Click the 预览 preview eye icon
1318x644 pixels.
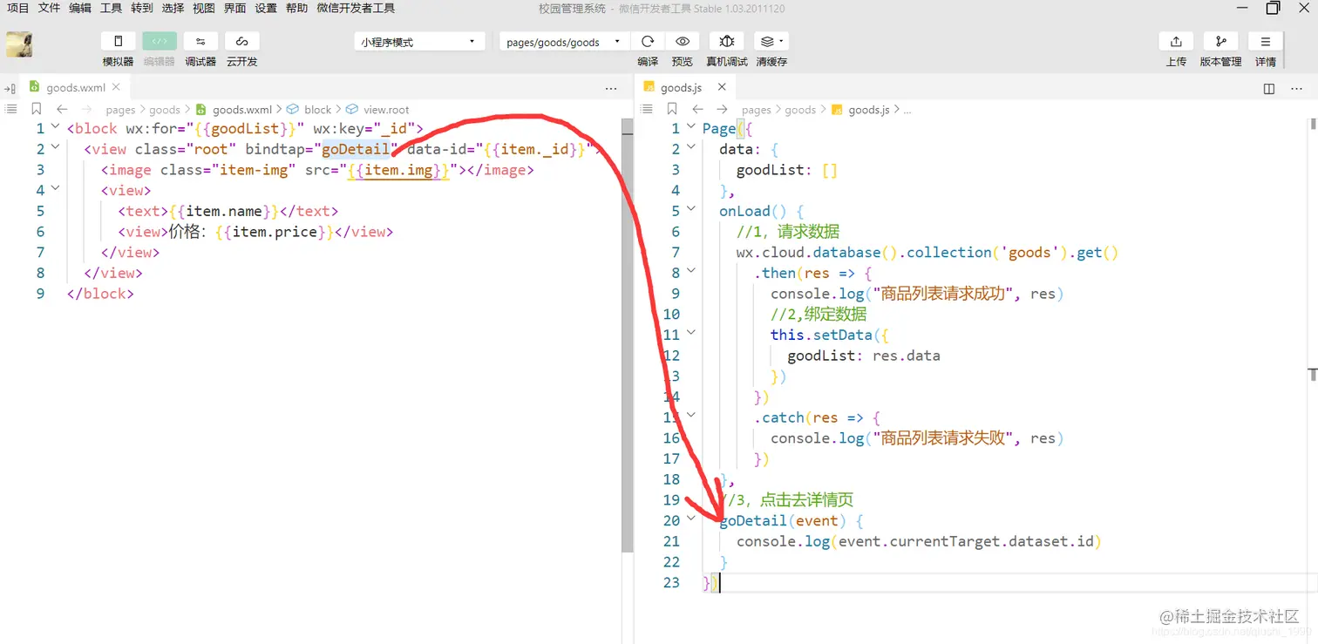point(683,42)
